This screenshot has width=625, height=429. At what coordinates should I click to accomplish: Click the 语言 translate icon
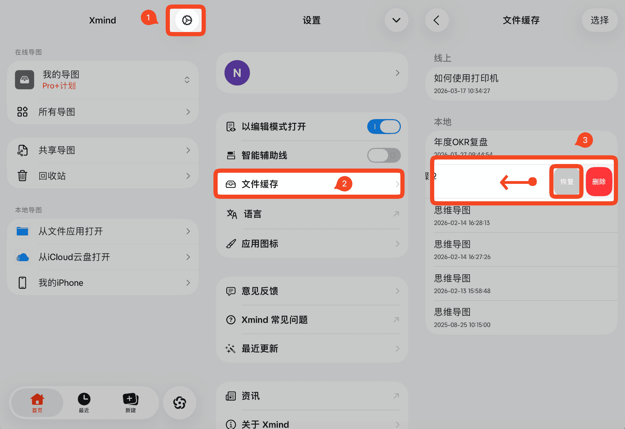point(232,214)
